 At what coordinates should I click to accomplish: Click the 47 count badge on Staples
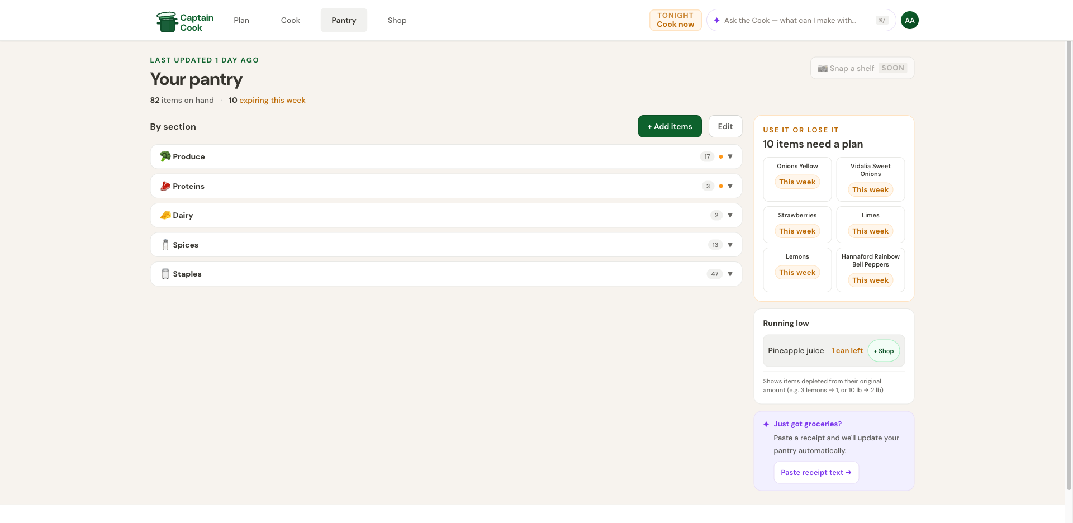pos(715,274)
